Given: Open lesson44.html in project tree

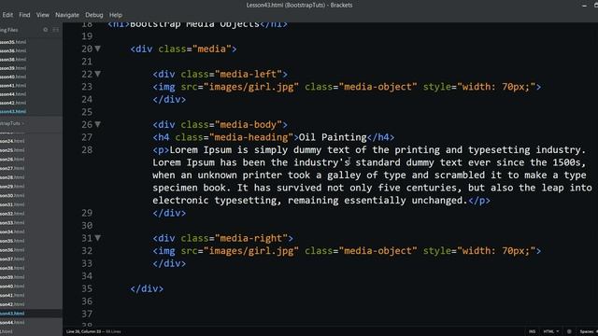Looking at the screenshot, I should tap(12, 322).
